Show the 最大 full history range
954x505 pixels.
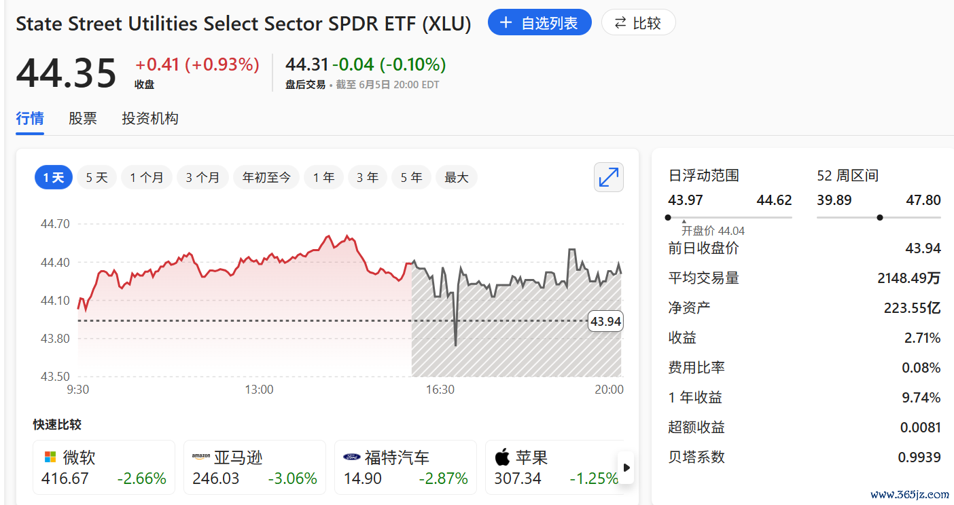coord(457,178)
